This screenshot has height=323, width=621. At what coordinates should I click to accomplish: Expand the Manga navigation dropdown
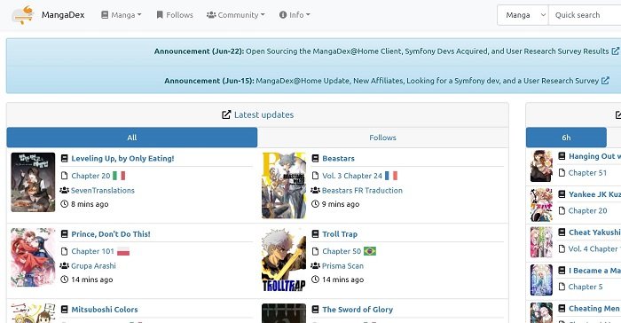point(122,15)
